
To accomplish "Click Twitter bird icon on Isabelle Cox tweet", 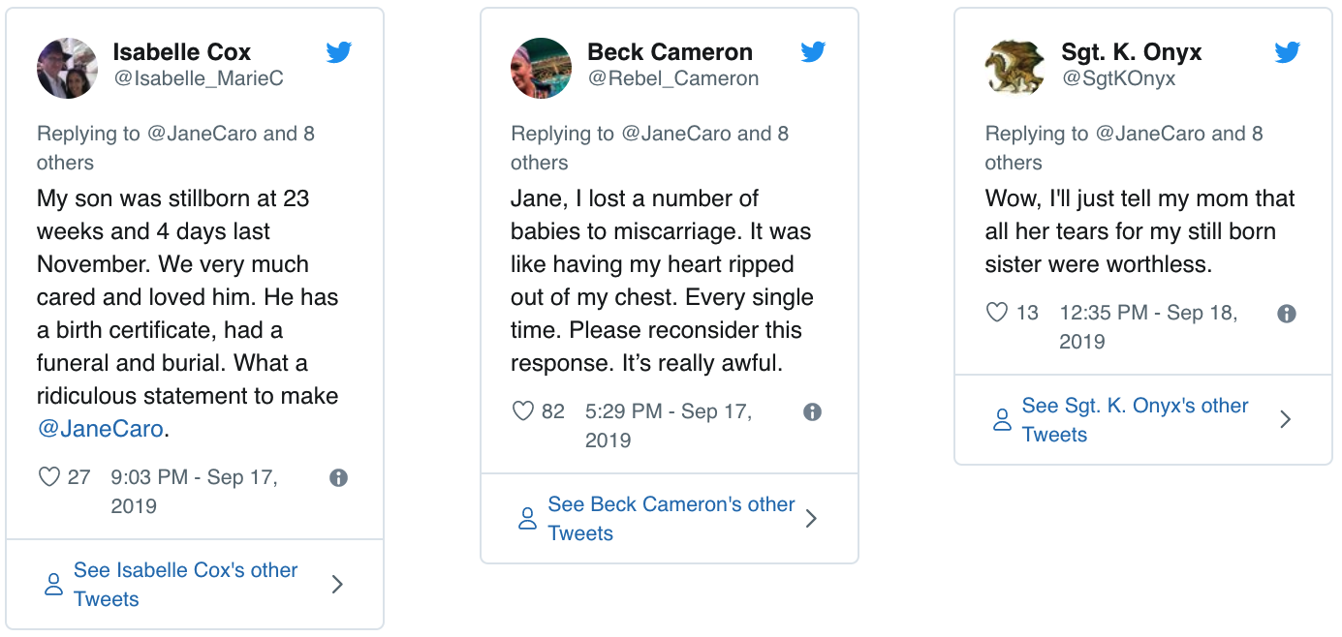I will pyautogui.click(x=338, y=53).
